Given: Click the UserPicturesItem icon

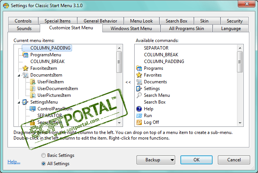Looking at the screenshot, I should coord(33,95).
